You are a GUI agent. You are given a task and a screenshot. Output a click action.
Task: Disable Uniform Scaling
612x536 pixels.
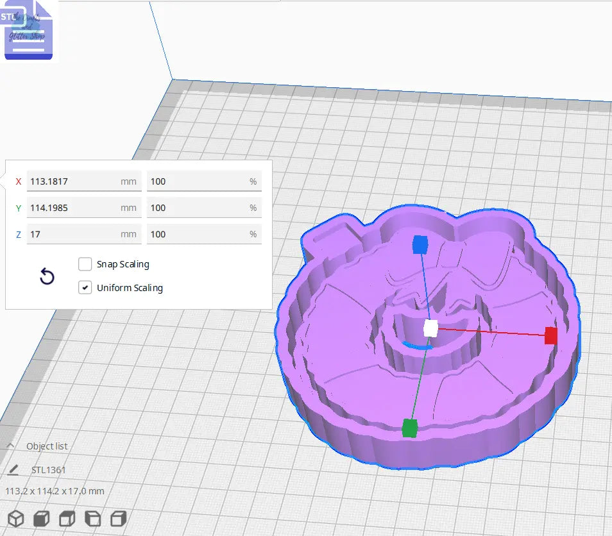(x=85, y=287)
